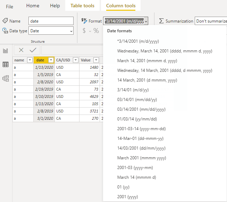Screen dimensions: 227x202
Task: Edit the column Name input field
Action: pyautogui.click(x=51, y=21)
